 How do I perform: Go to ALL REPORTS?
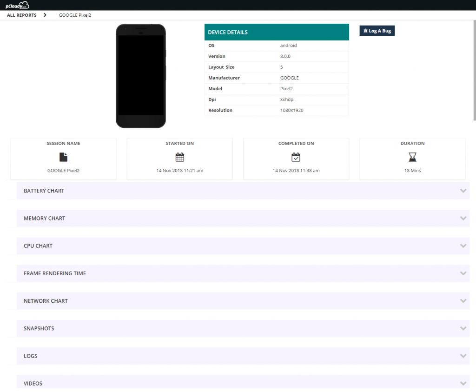pyautogui.click(x=21, y=15)
